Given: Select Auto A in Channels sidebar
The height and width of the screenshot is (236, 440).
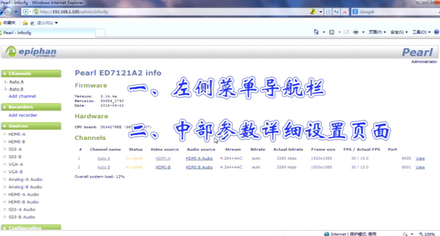Looking at the screenshot, I should pos(16,81).
